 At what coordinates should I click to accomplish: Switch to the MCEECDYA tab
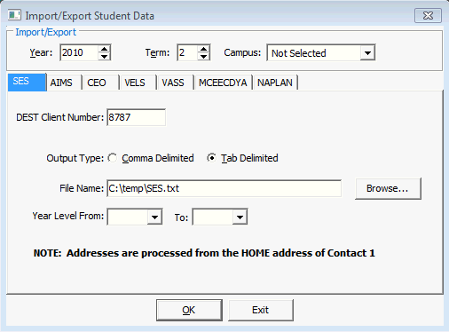coord(223,83)
